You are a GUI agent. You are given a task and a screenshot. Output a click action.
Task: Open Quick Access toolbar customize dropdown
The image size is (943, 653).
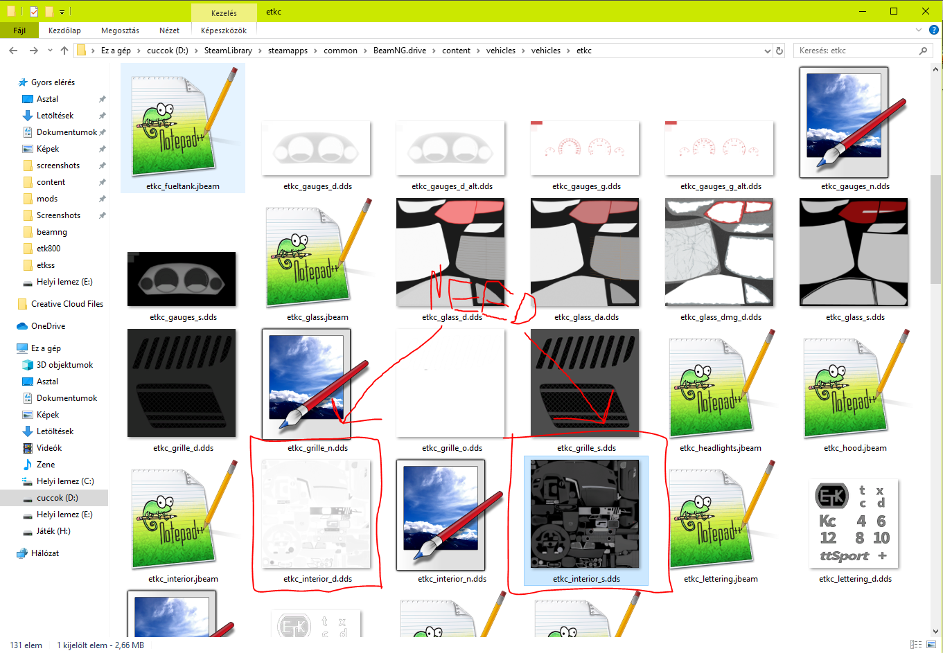tap(62, 12)
